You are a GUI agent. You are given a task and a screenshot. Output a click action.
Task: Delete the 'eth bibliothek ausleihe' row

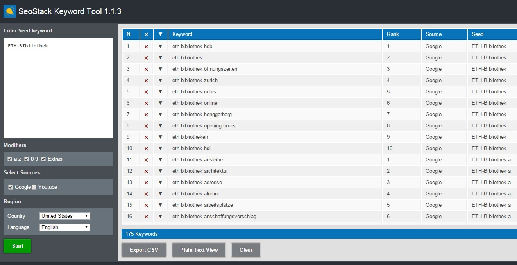point(146,160)
